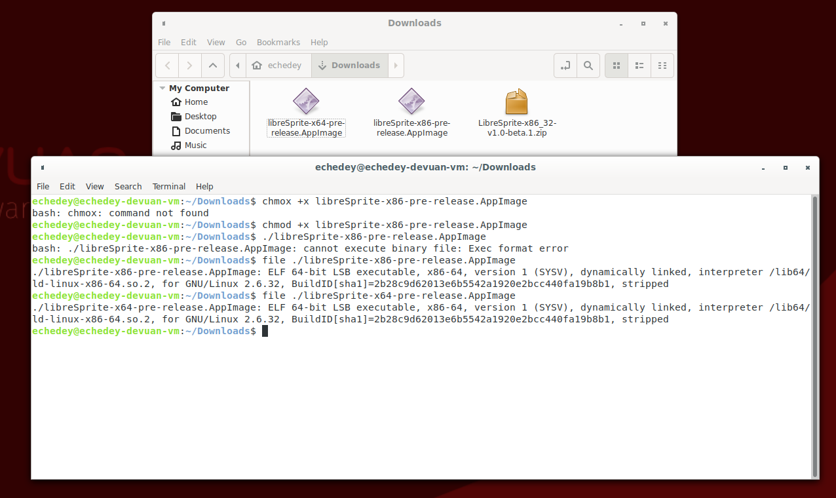Click the back navigation button
Screen dimensions: 836x498
click(x=166, y=65)
